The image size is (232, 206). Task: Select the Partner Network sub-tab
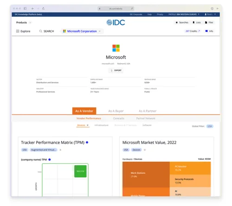tap(146, 118)
